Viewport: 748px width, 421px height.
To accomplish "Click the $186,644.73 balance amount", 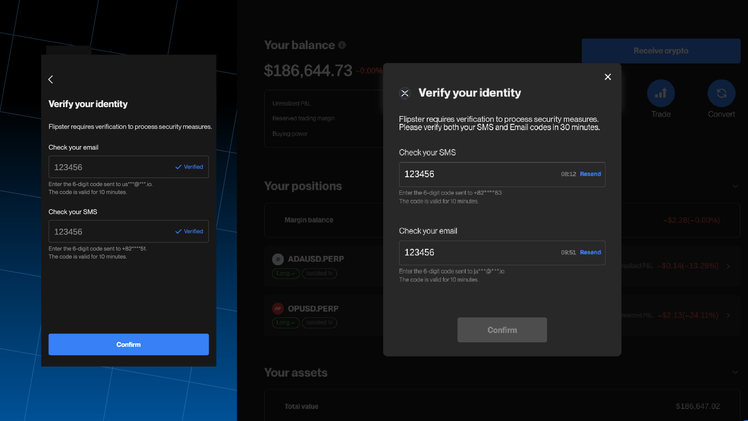I will [308, 71].
